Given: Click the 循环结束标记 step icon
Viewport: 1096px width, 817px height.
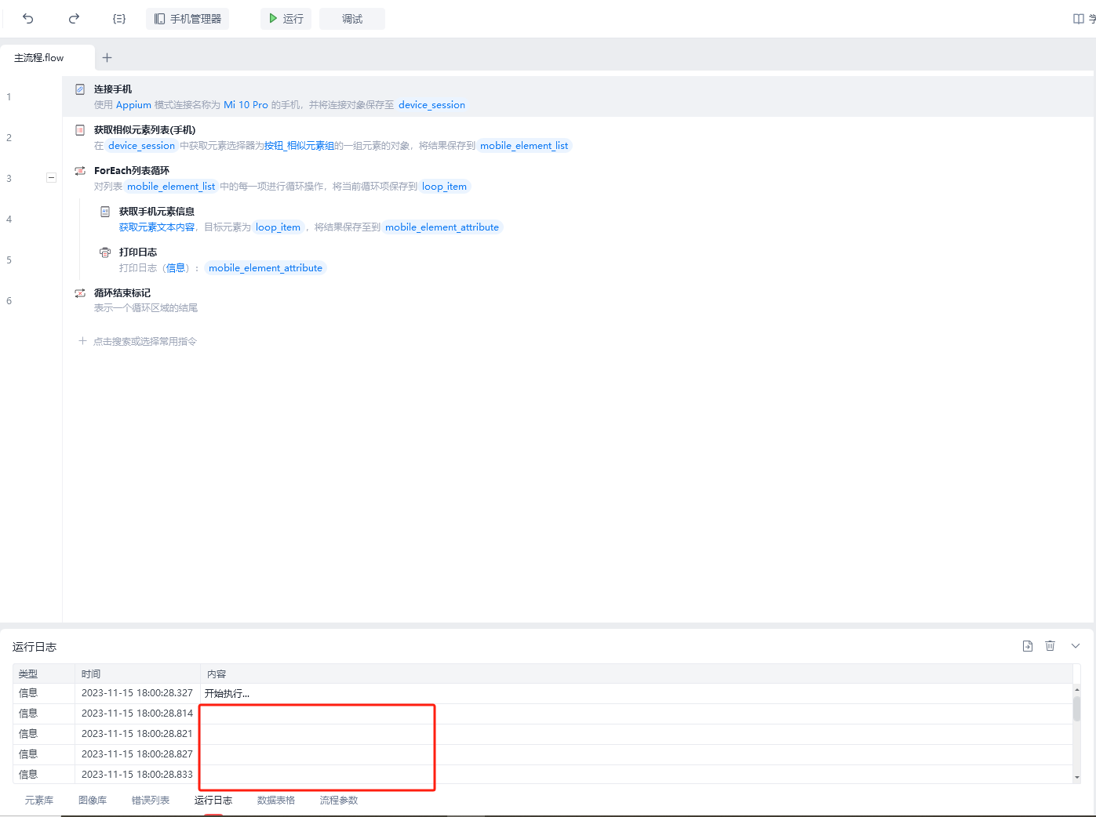Looking at the screenshot, I should pyautogui.click(x=80, y=293).
